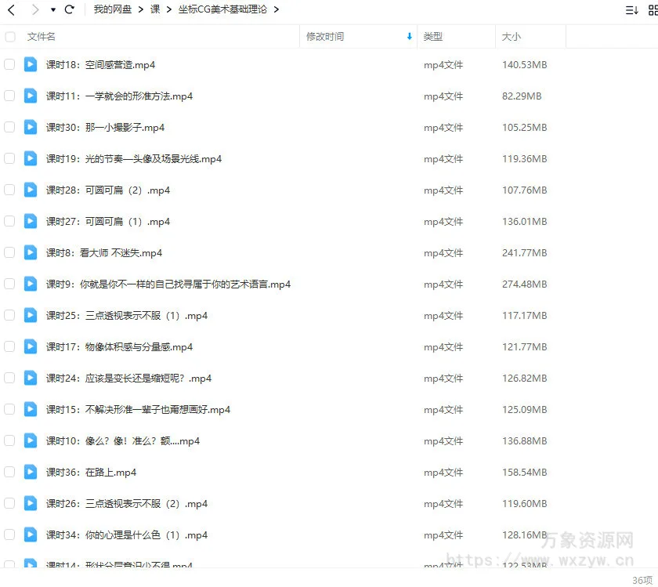Click the refresh icon to reload the folder
The width and height of the screenshot is (658, 587).
point(70,9)
